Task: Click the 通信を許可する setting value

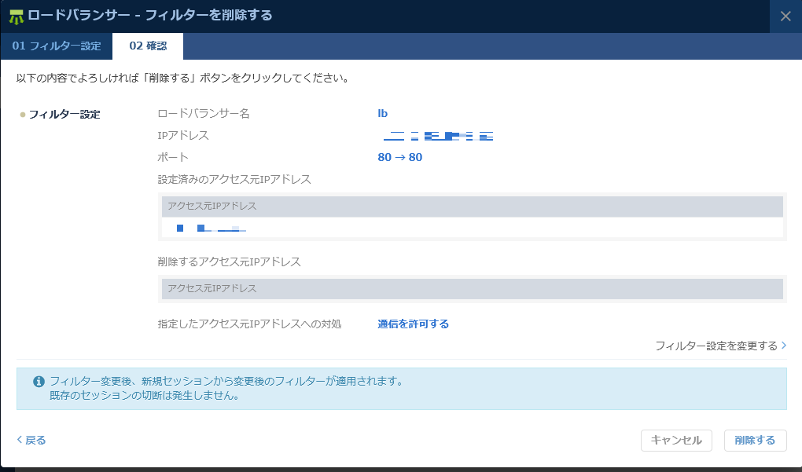Action: click(x=412, y=323)
